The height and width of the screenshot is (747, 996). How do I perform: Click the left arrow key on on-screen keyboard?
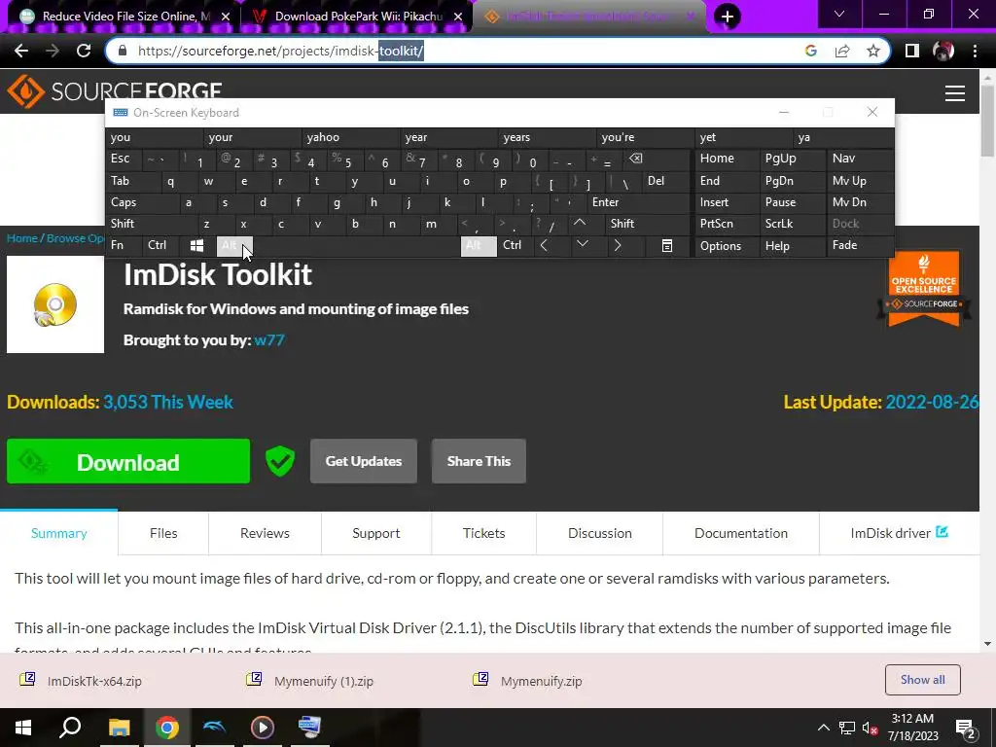click(544, 245)
